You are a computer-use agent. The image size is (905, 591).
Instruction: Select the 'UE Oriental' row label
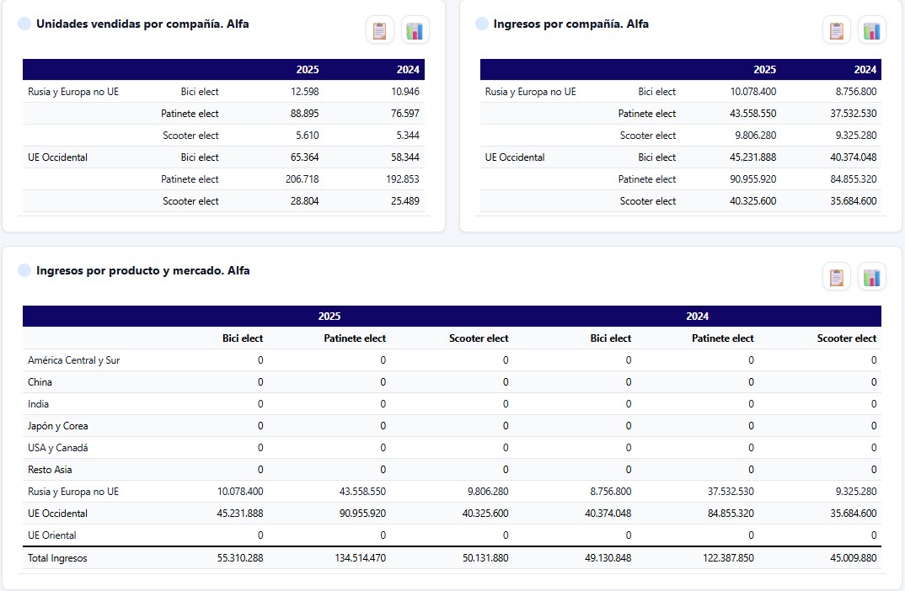tap(52, 535)
